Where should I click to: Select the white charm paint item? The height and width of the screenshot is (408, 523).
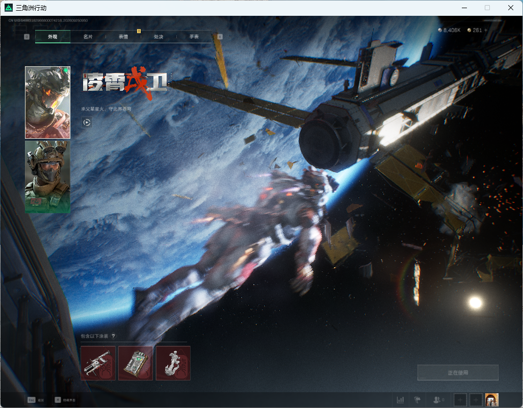(x=173, y=363)
